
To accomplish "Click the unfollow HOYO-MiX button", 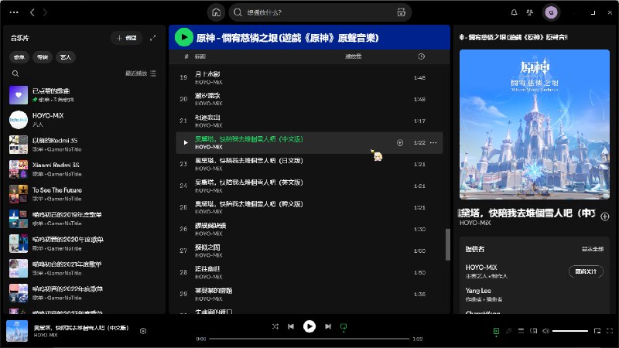I will point(586,271).
